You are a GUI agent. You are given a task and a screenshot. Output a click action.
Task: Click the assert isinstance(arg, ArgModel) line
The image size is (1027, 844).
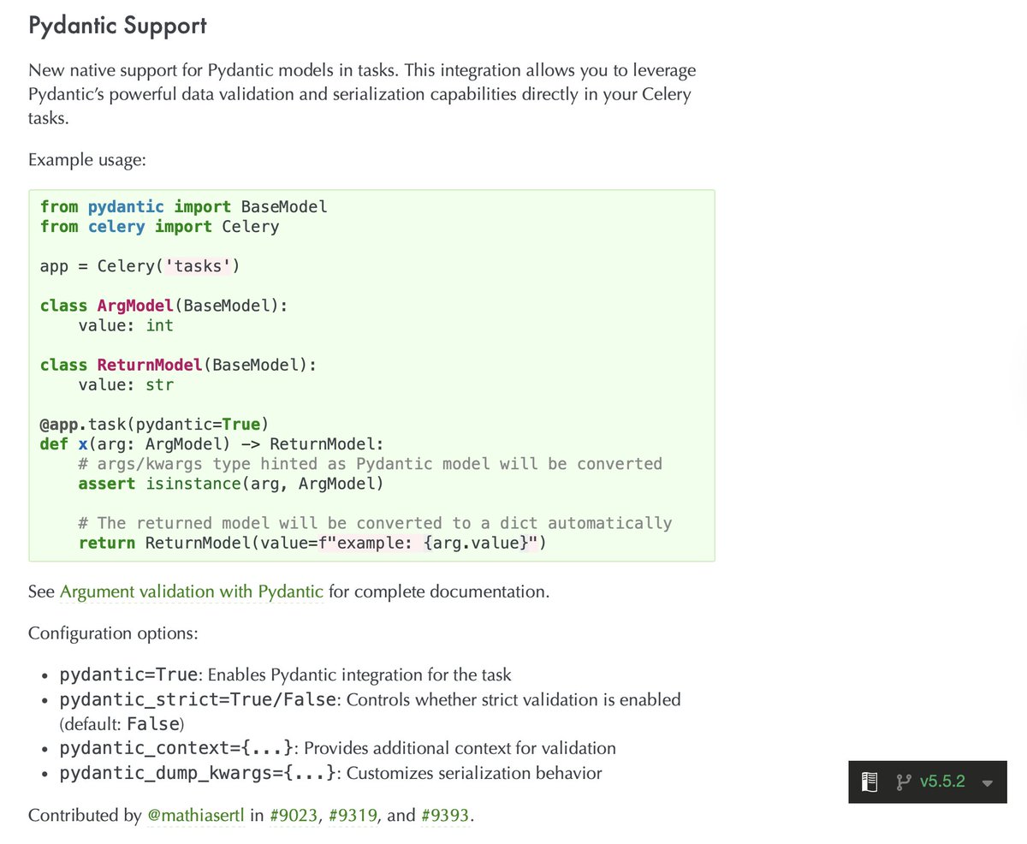pos(231,484)
